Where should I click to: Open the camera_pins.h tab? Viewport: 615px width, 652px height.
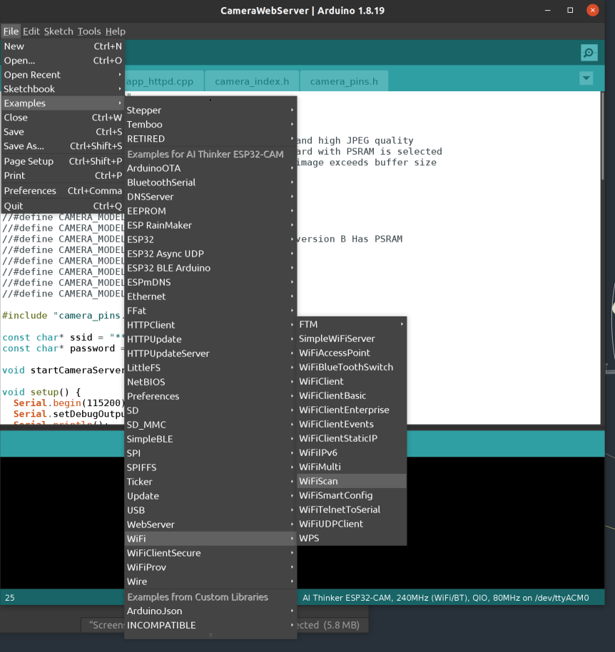click(x=344, y=81)
